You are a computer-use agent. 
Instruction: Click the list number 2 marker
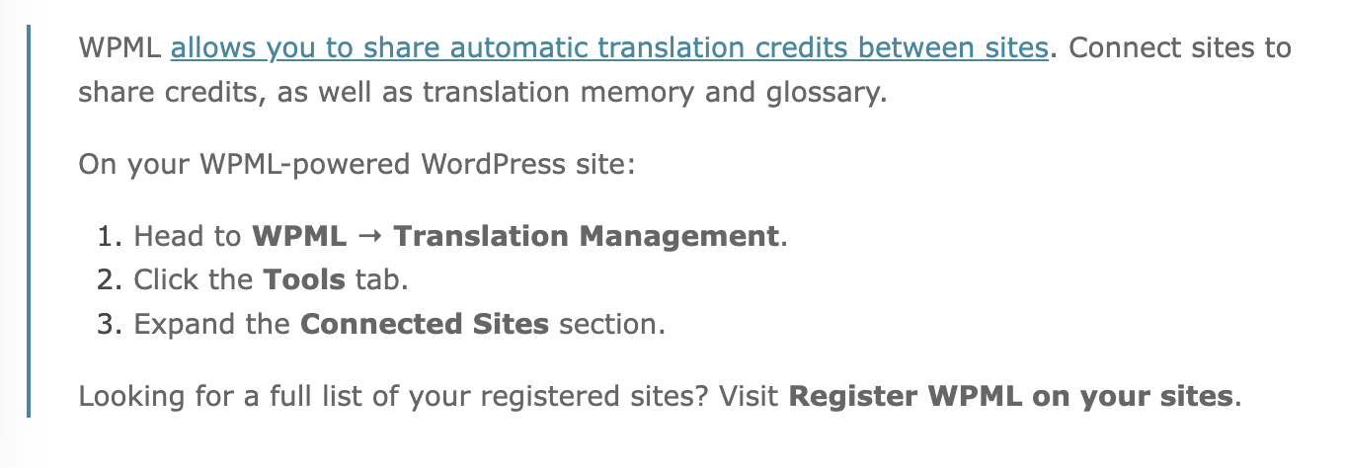pyautogui.click(x=106, y=280)
